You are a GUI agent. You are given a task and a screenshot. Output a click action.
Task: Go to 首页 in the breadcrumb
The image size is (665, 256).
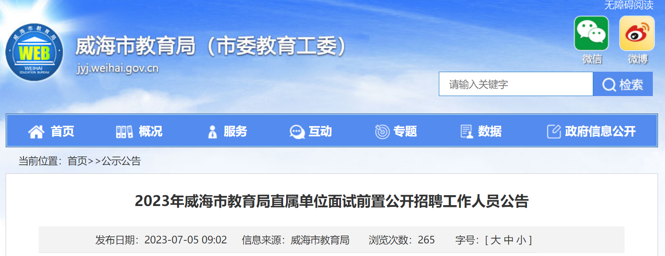[x=77, y=161]
